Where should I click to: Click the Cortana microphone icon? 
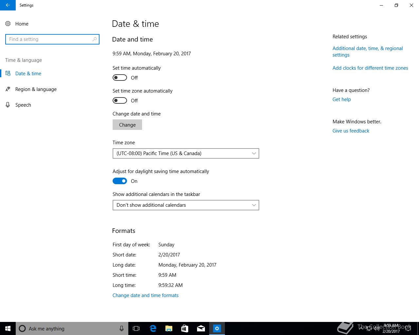(x=121, y=328)
